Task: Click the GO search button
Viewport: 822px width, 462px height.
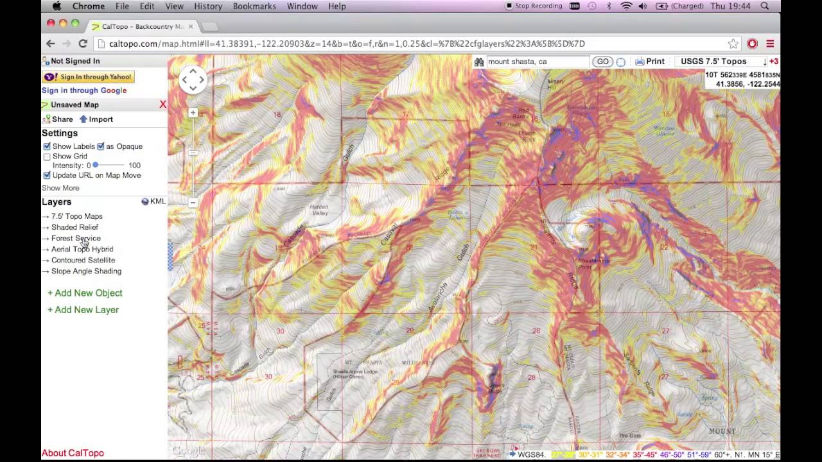Action: click(602, 62)
